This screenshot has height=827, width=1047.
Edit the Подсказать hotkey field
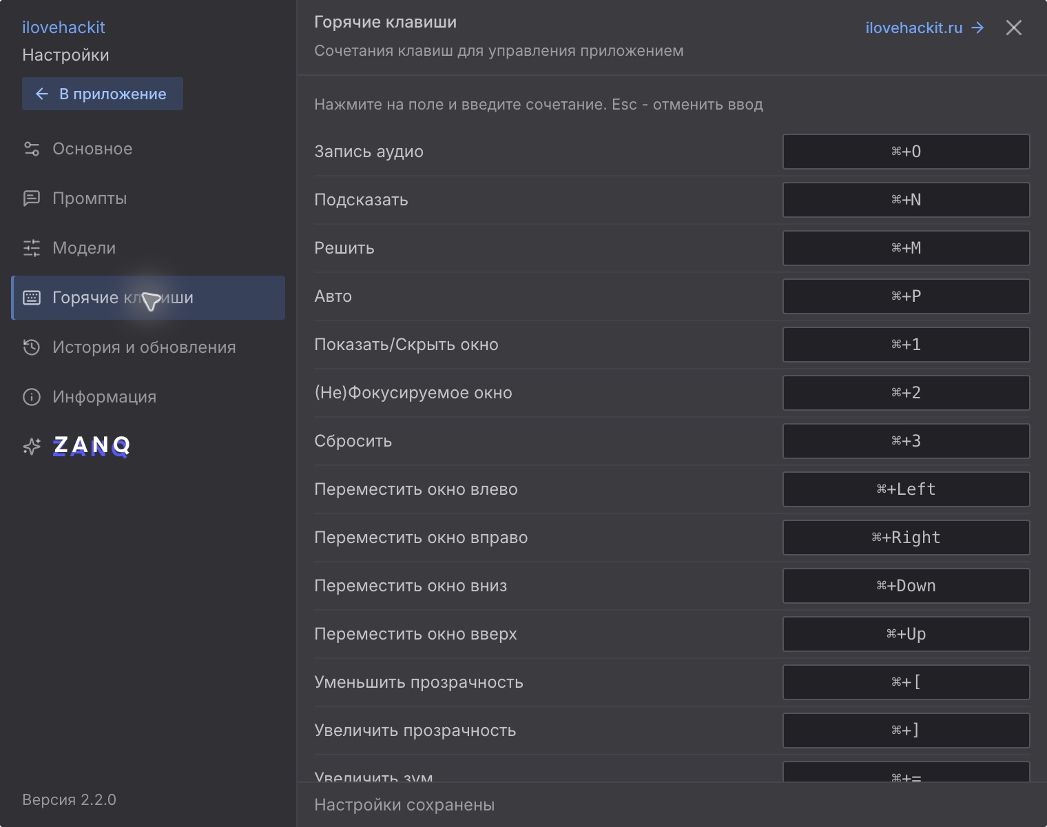(906, 200)
